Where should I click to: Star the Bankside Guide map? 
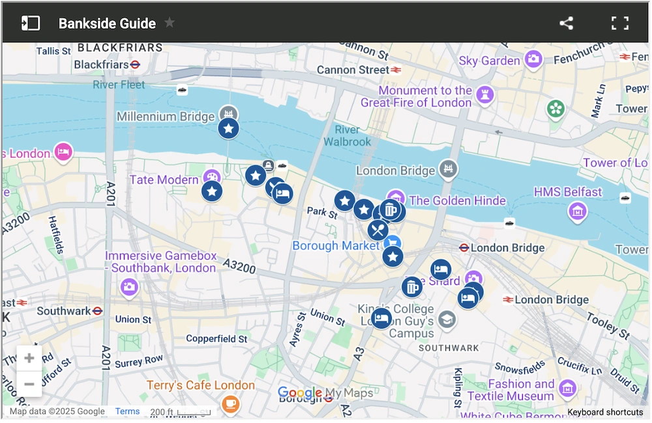click(170, 23)
